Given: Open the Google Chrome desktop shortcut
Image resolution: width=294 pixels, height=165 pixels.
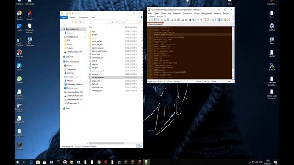Looking at the screenshot, I should tap(19, 15).
